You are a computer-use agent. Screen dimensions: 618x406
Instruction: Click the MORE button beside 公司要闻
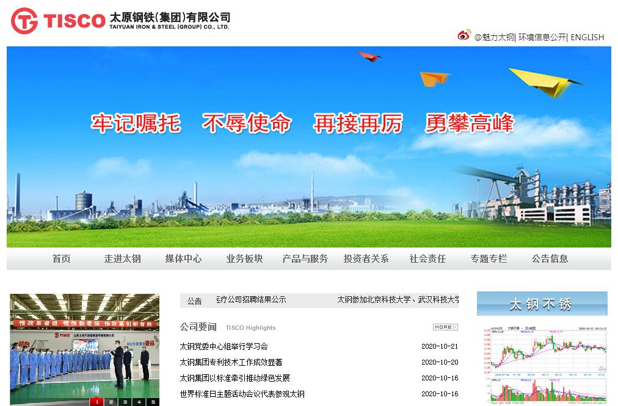click(445, 327)
